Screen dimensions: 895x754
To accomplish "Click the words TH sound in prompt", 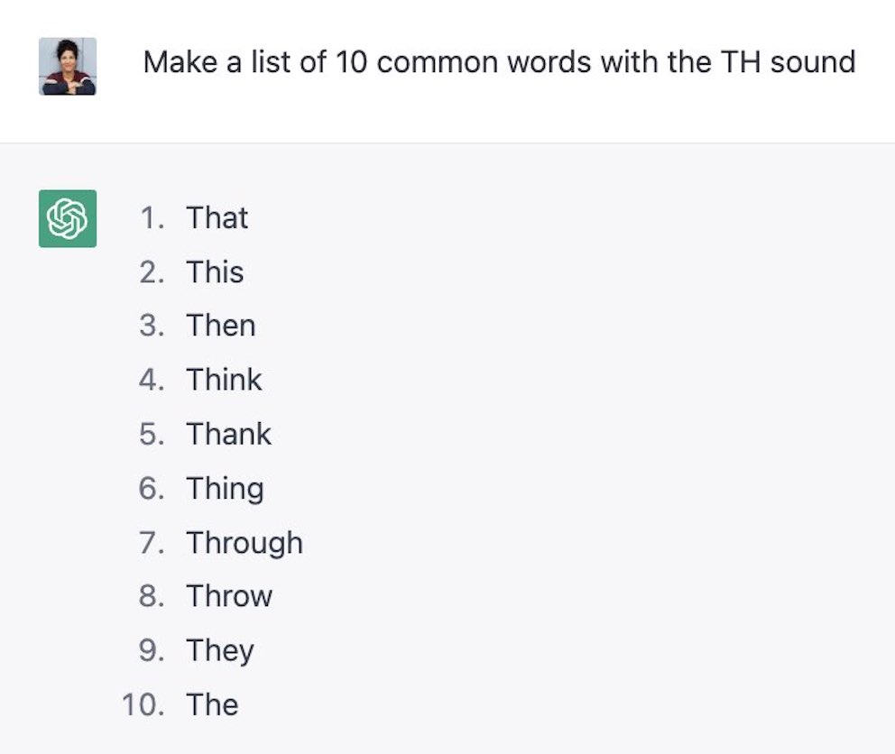I will click(789, 62).
